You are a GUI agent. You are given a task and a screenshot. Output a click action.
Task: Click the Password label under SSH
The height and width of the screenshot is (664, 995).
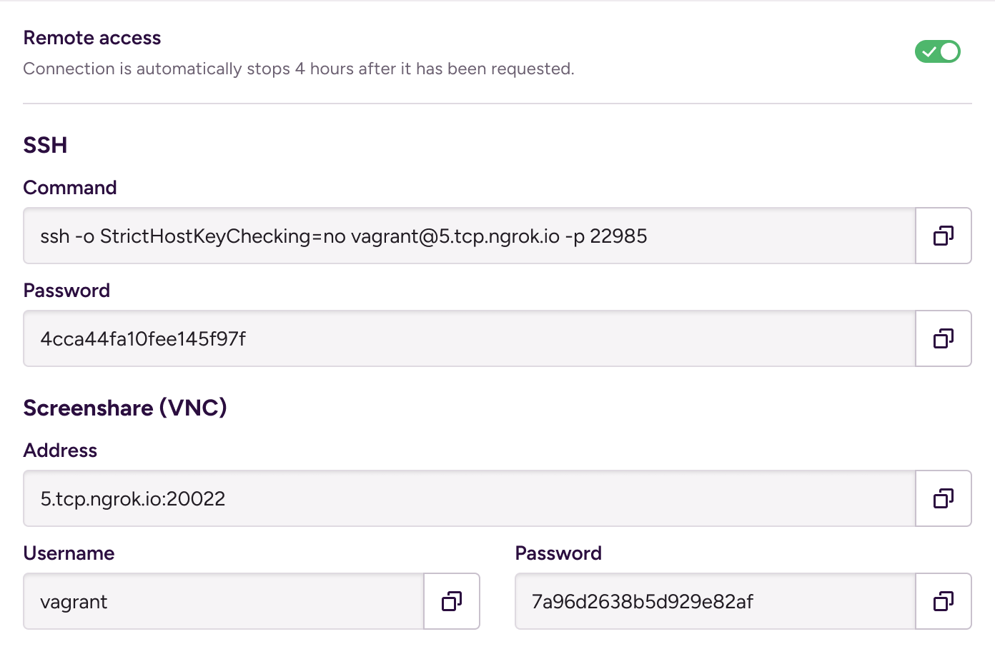(66, 291)
